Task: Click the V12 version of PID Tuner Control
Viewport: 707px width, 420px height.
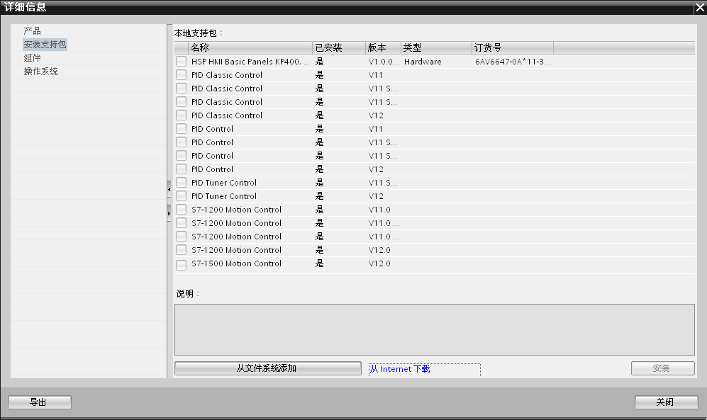Action: point(376,196)
